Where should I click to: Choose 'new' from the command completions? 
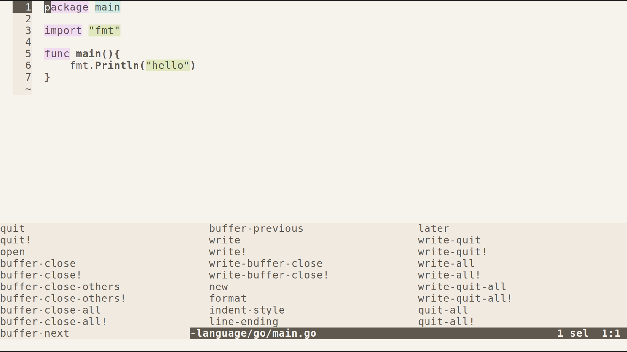218,287
